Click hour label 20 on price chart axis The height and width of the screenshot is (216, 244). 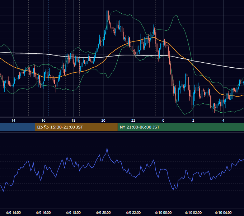103,121
